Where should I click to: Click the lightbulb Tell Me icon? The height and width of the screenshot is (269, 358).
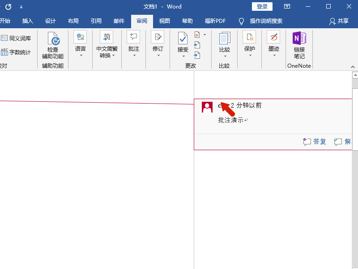[x=241, y=21]
